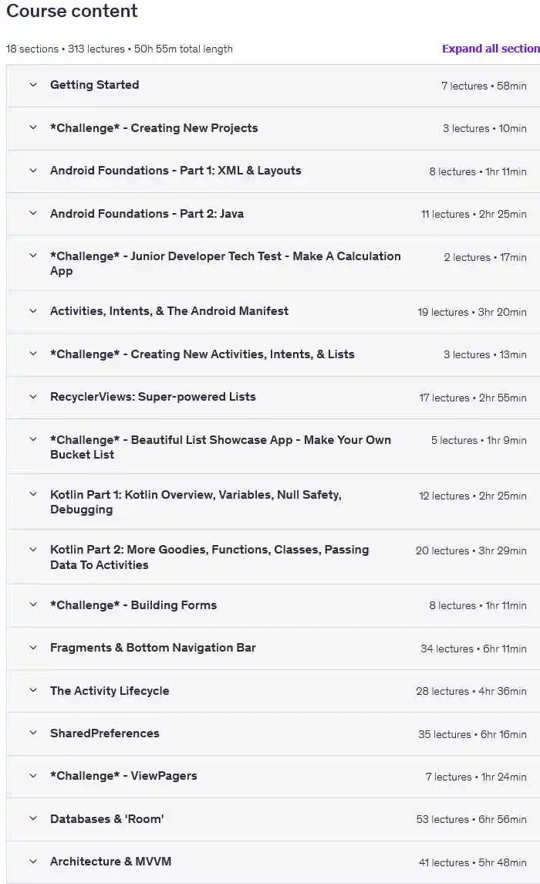Expand the SharedPreferences section chevron
The width and height of the screenshot is (540, 884).
click(x=33, y=733)
